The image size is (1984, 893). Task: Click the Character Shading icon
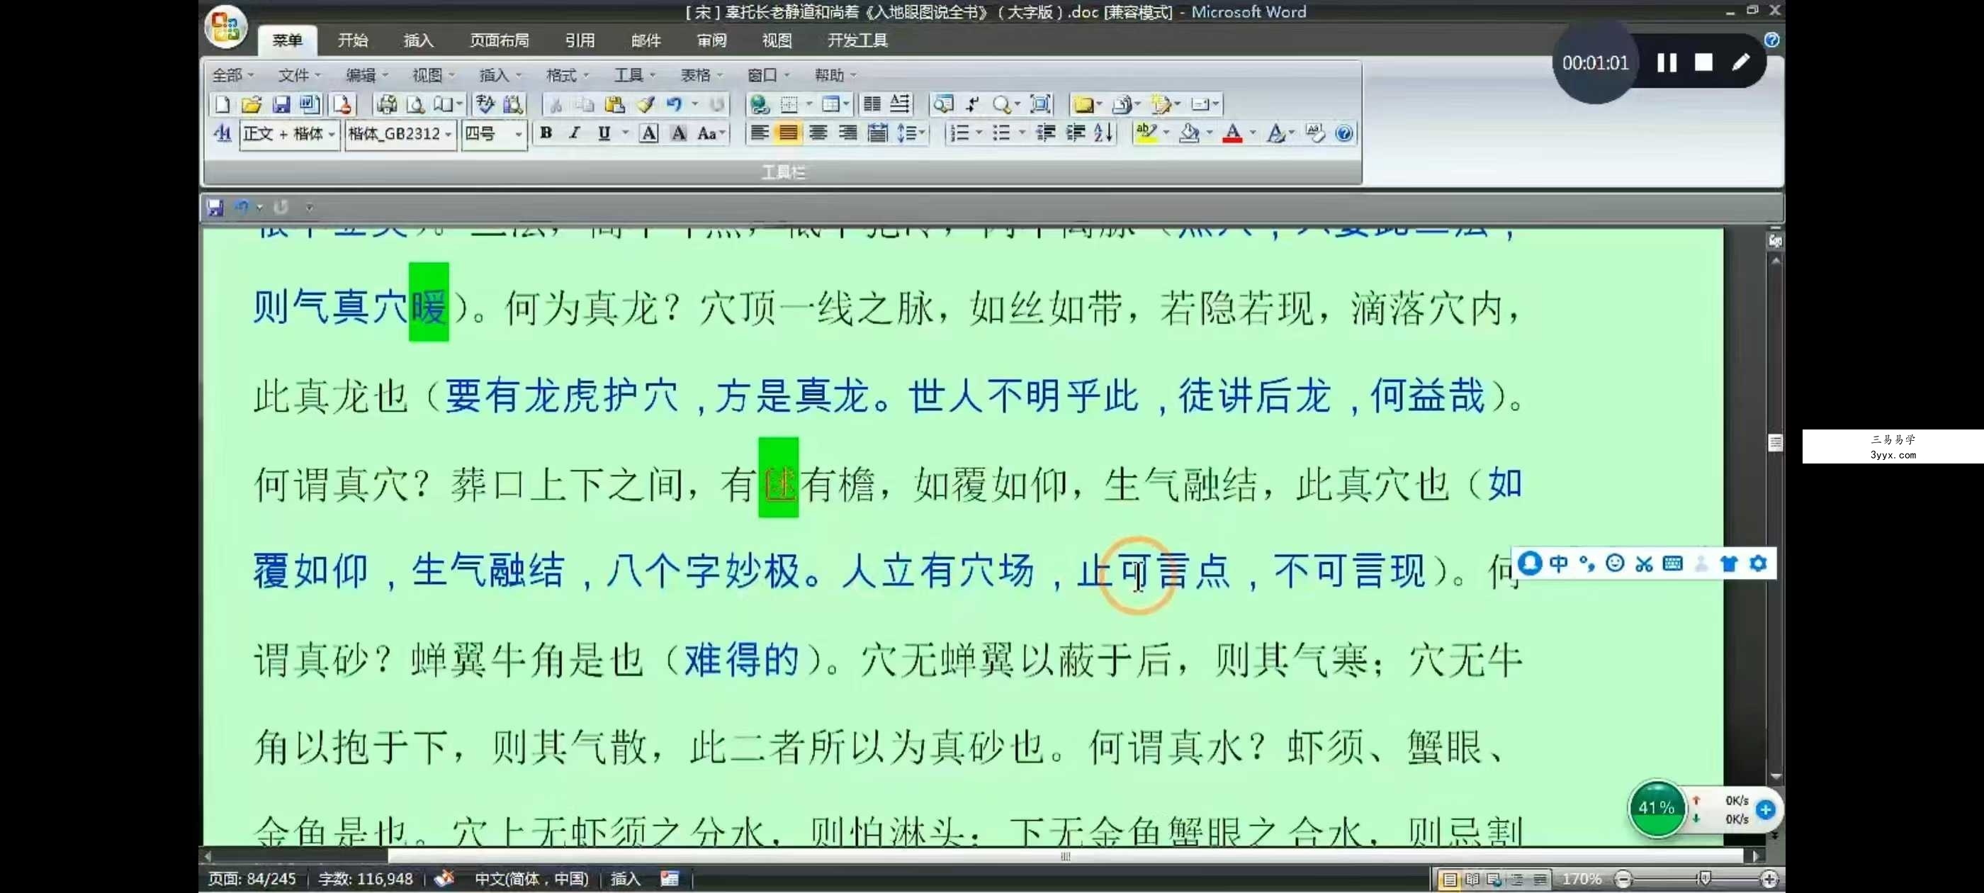(x=679, y=133)
